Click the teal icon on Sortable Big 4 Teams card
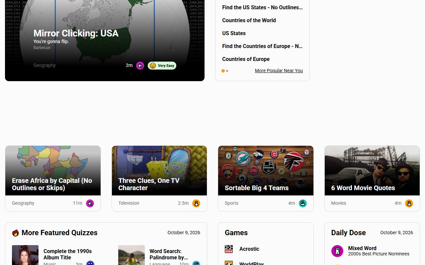This screenshot has width=425, height=265. (303, 203)
